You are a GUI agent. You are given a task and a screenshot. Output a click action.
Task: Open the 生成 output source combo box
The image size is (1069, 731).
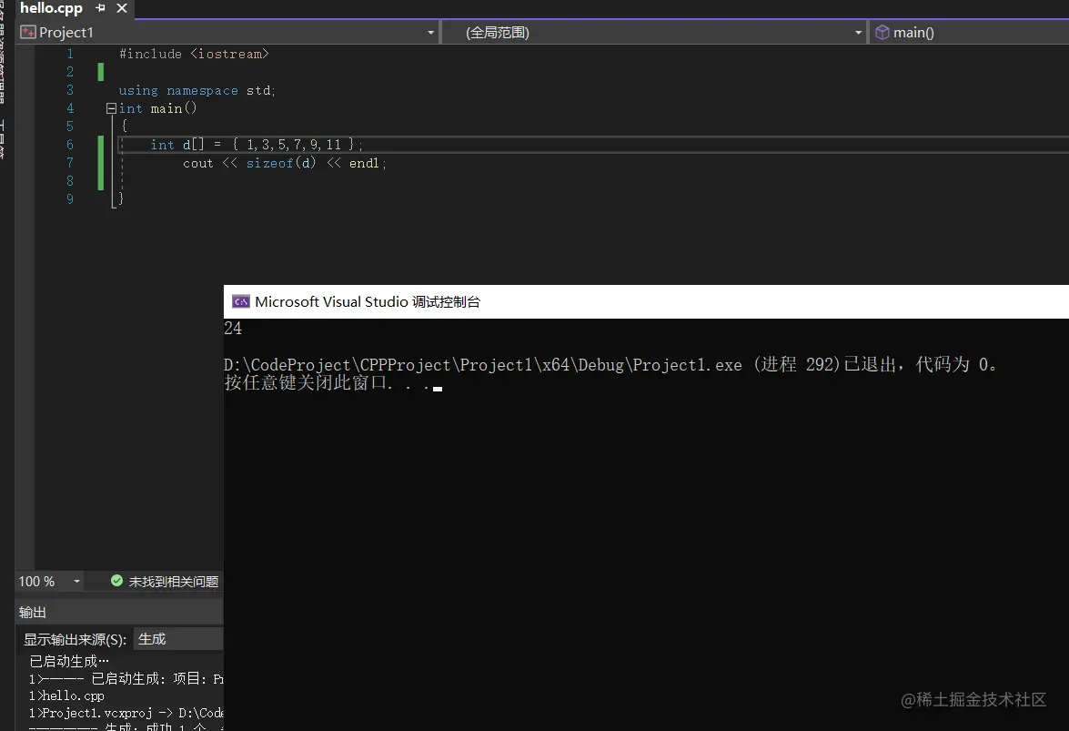(x=178, y=639)
